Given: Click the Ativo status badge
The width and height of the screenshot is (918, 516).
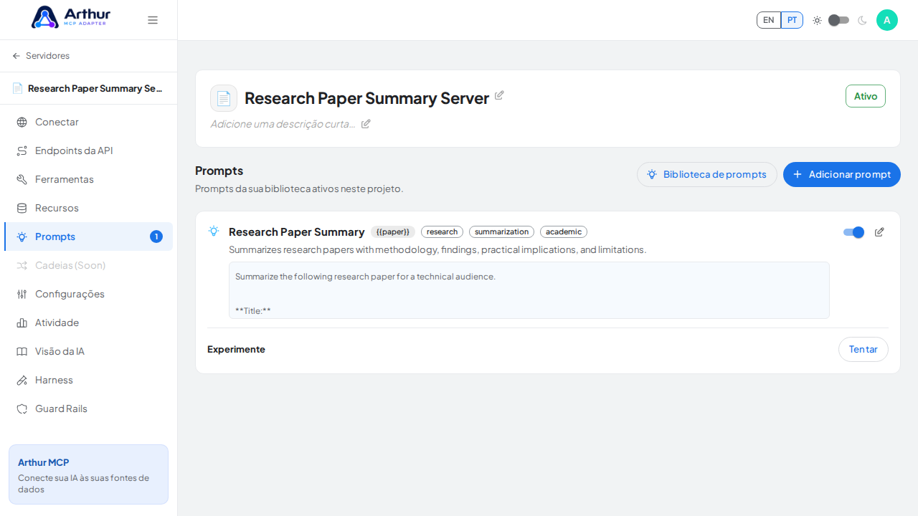Looking at the screenshot, I should pyautogui.click(x=866, y=96).
